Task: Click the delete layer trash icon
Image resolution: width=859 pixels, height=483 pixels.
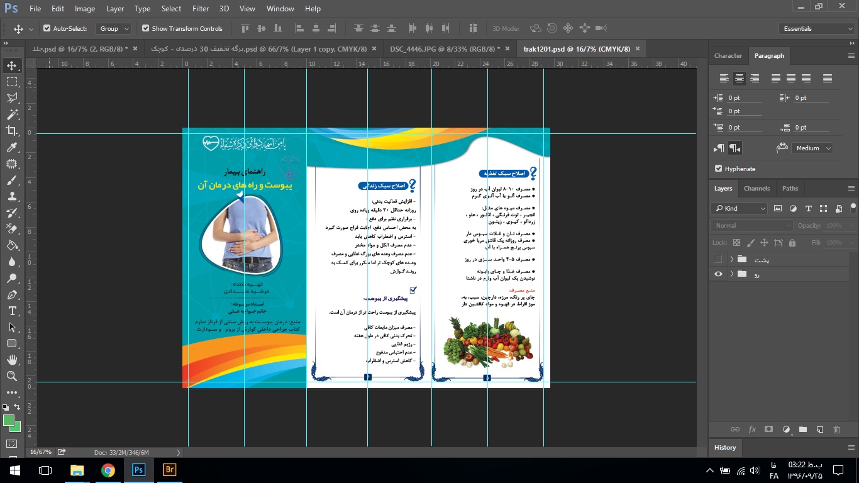Action: [836, 430]
